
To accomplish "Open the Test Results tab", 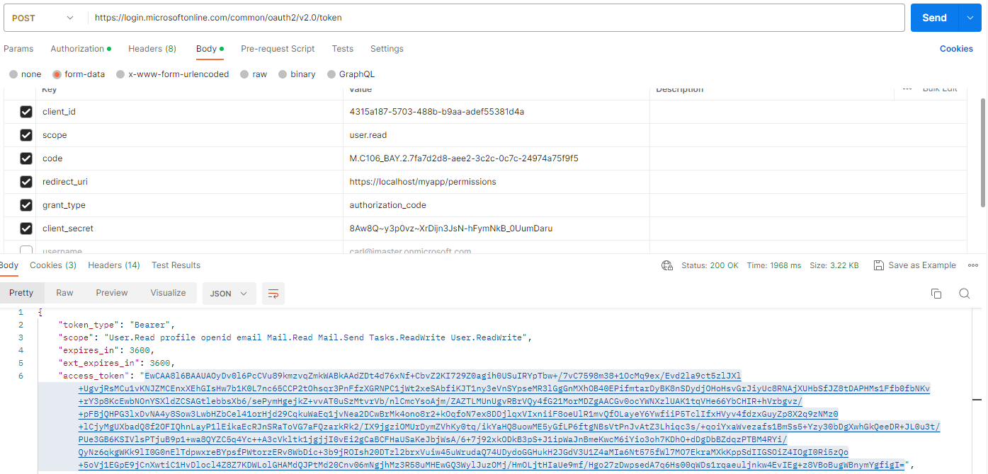I will 176,265.
